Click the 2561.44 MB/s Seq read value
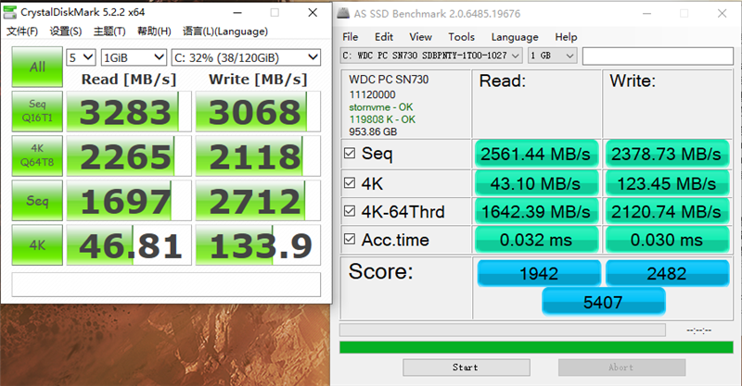The height and width of the screenshot is (386, 742). click(x=536, y=154)
